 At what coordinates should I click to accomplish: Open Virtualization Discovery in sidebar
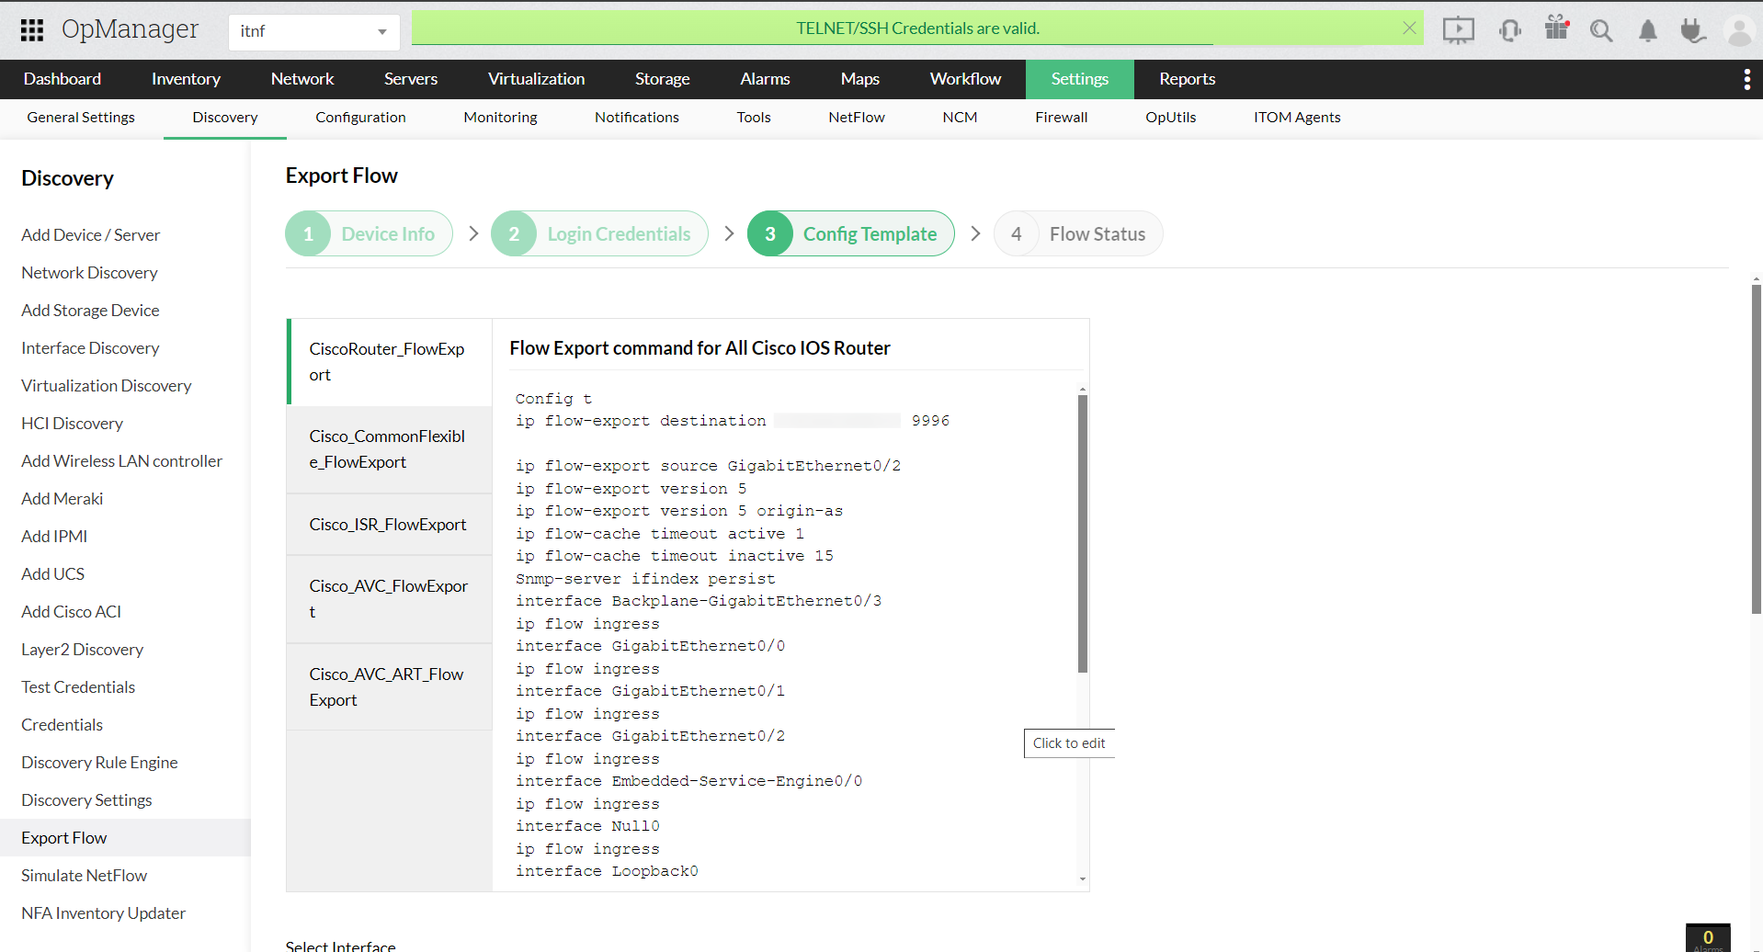pyautogui.click(x=106, y=386)
